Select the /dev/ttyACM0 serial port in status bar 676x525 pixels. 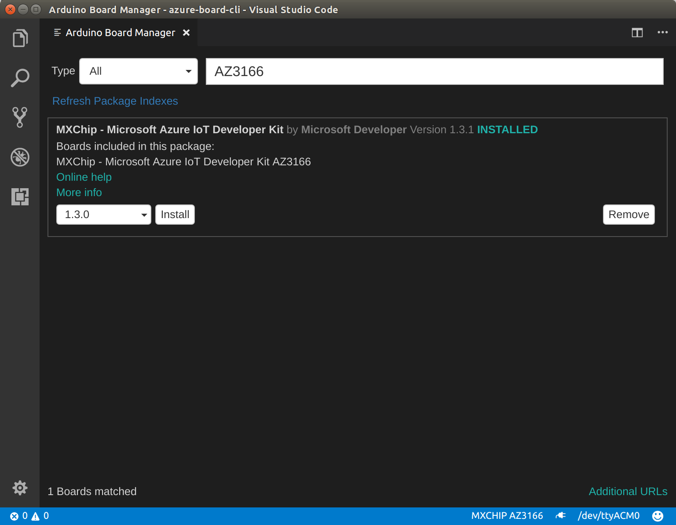pos(609,516)
